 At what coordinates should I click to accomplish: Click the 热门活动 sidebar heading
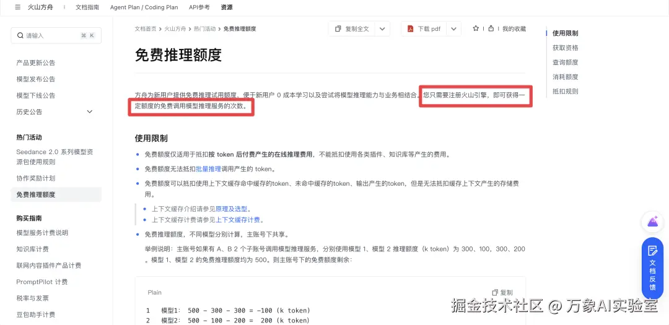[29, 137]
